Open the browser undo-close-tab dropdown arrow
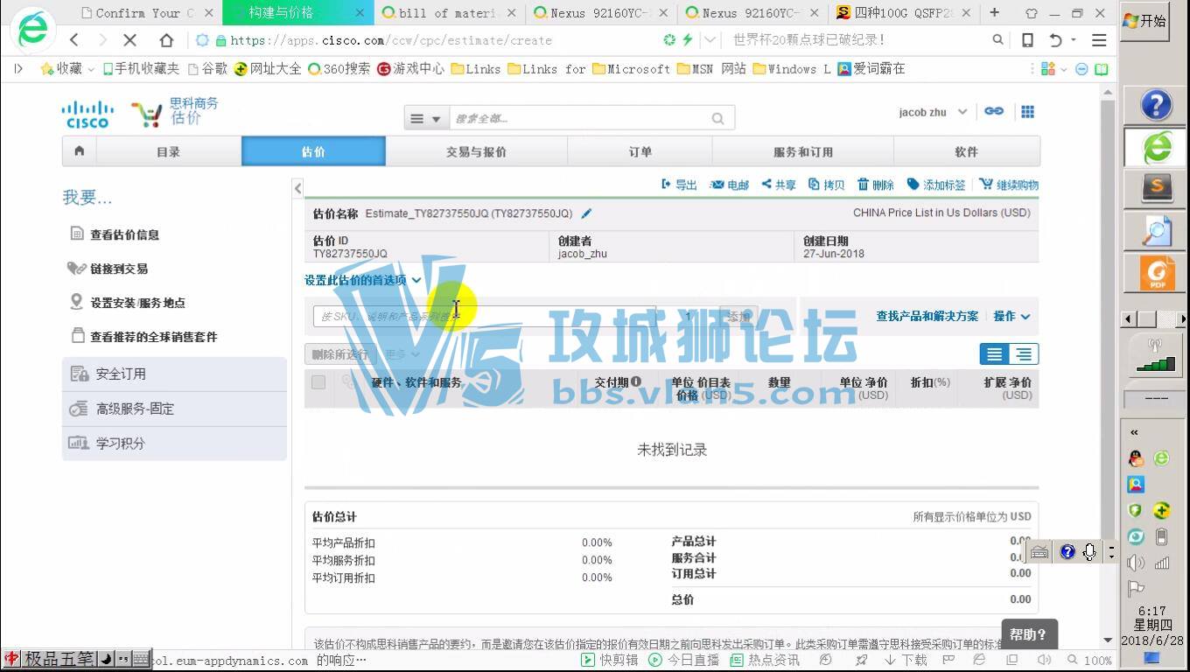Screen dimensions: 1190x672 1074,40
